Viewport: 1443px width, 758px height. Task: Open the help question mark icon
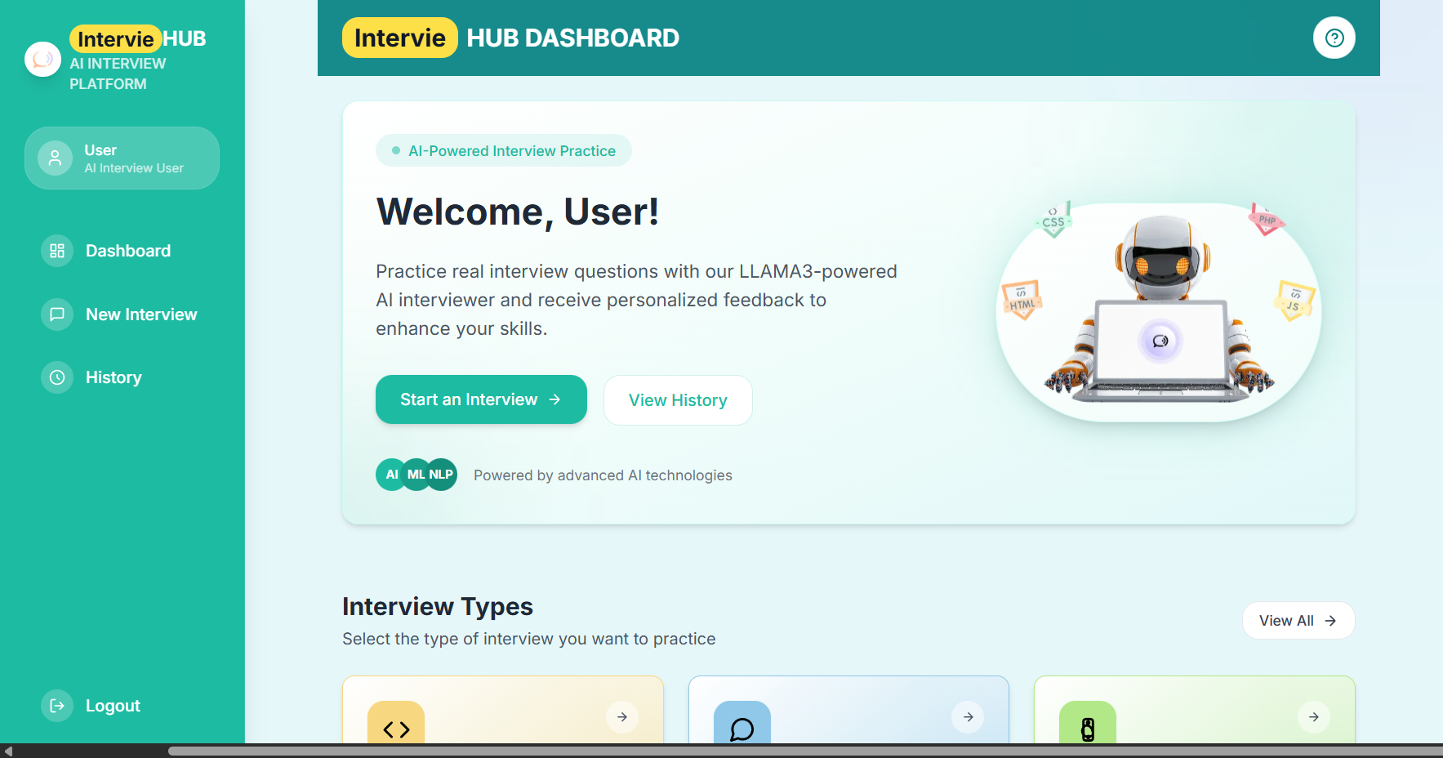click(x=1334, y=38)
